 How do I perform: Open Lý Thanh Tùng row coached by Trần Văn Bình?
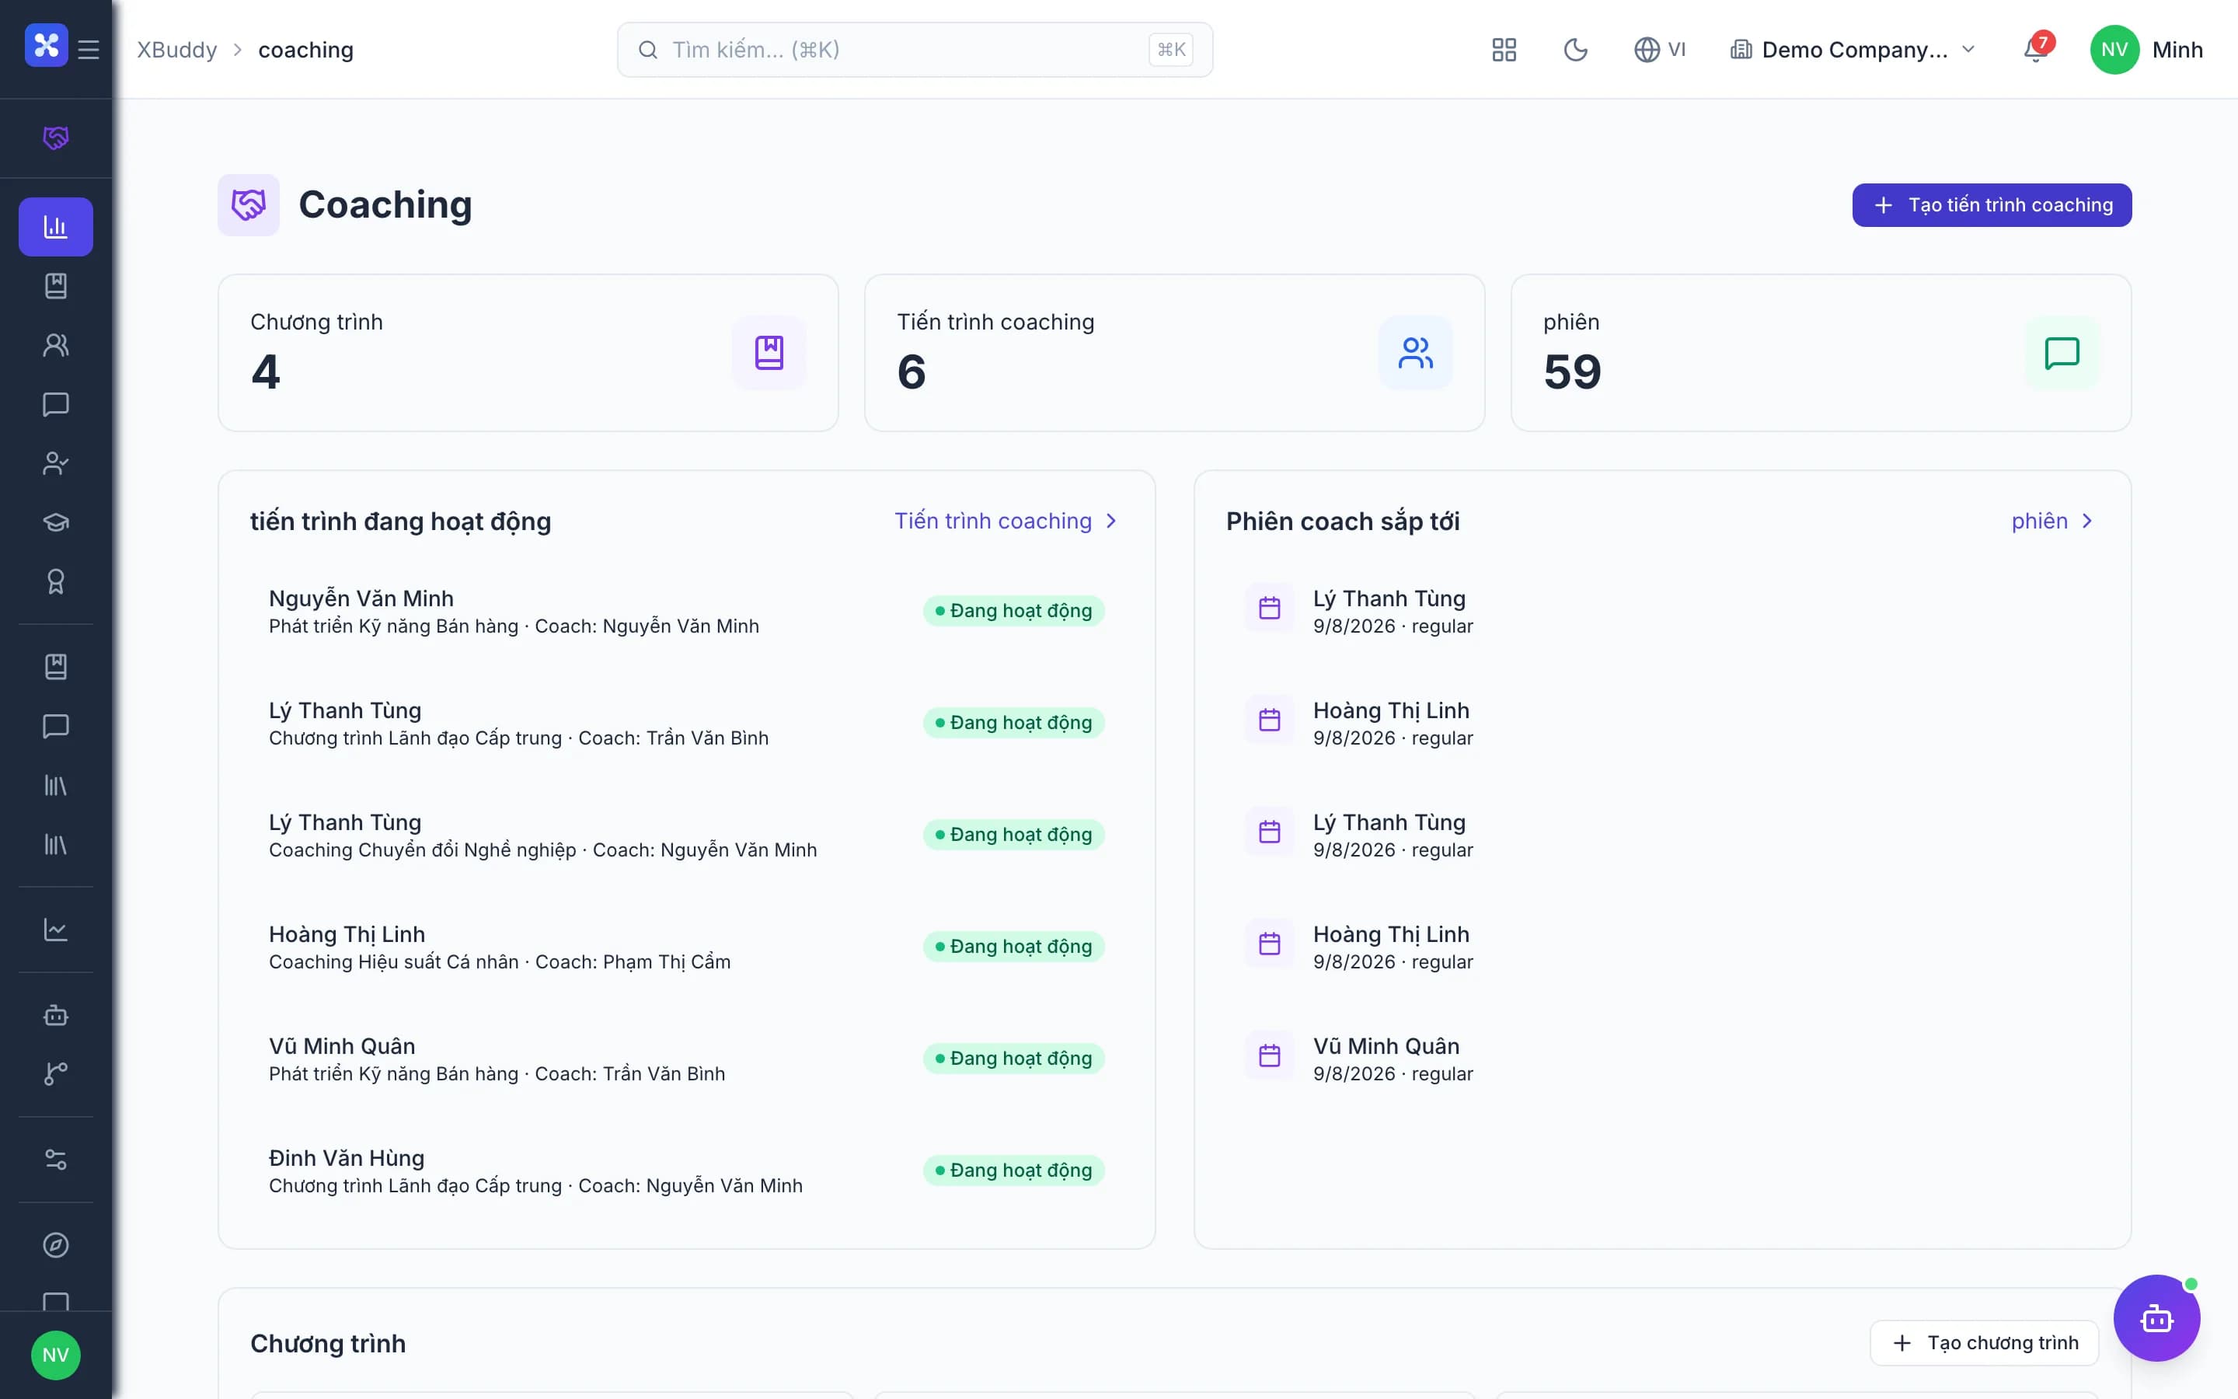[686, 724]
